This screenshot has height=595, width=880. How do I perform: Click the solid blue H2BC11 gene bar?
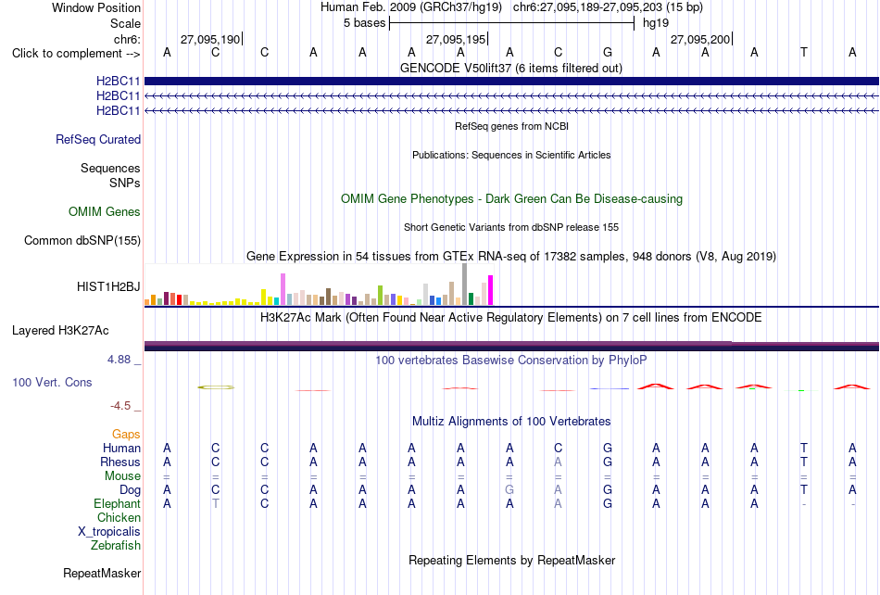coord(511,81)
